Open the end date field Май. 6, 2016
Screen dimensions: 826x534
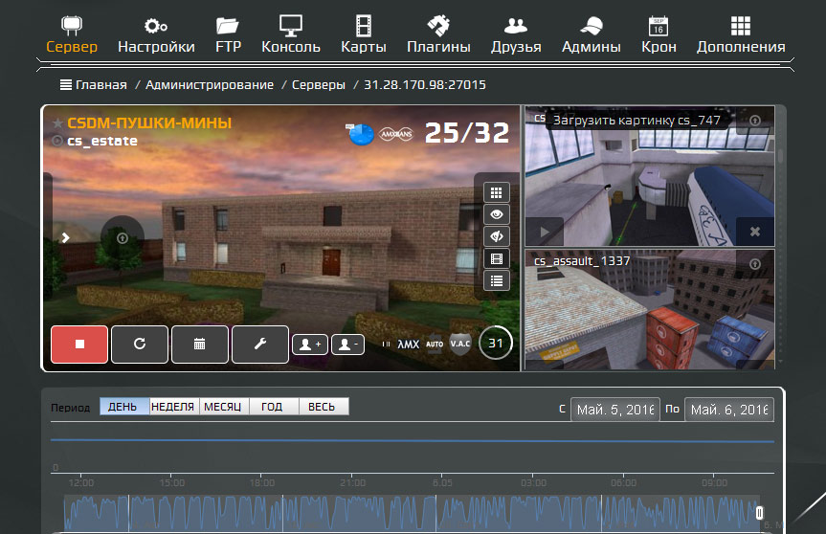(729, 410)
